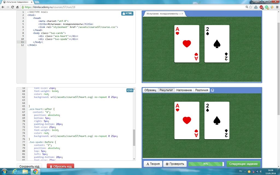Open the help question mark icon

coord(212,90)
